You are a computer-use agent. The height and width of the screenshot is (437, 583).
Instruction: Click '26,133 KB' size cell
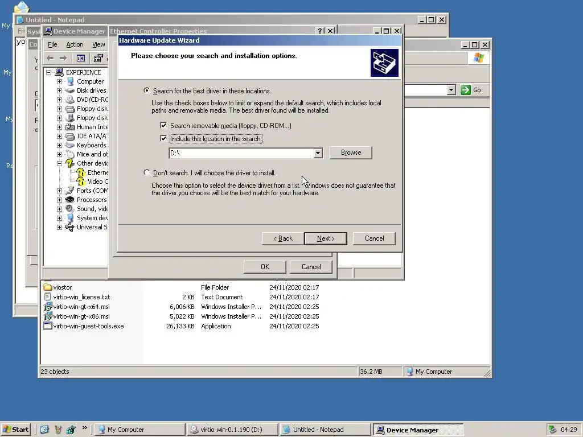[x=180, y=326]
